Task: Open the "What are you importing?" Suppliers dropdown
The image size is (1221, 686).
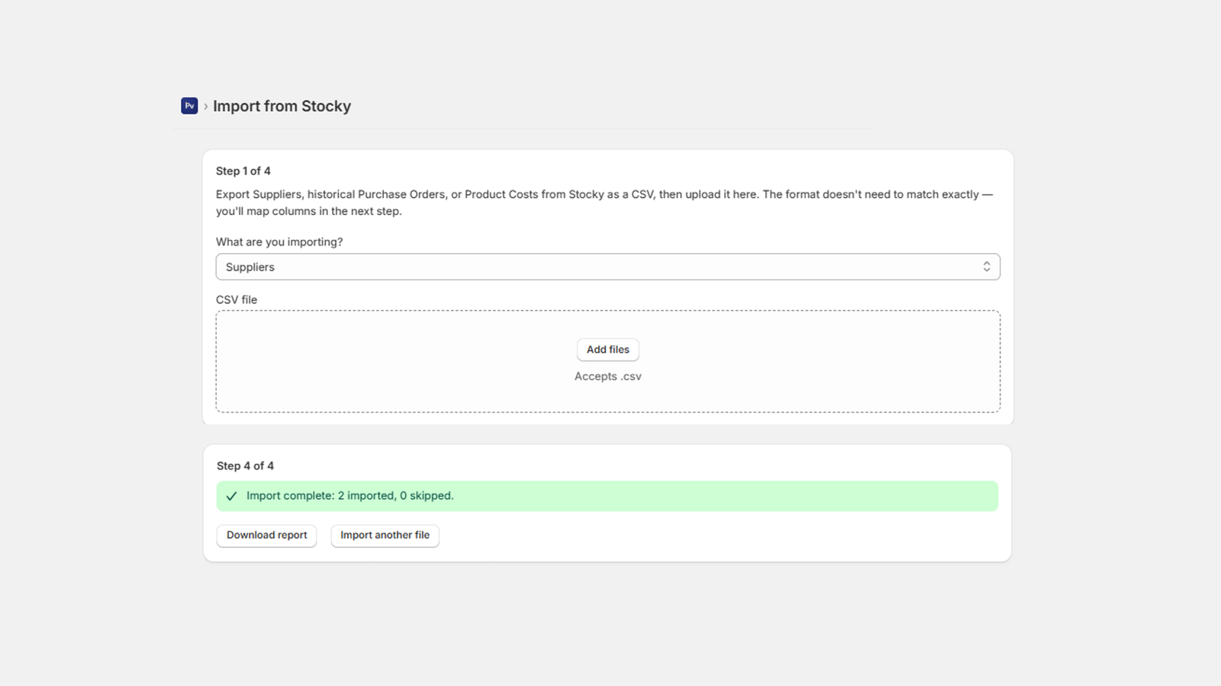Action: (x=607, y=267)
